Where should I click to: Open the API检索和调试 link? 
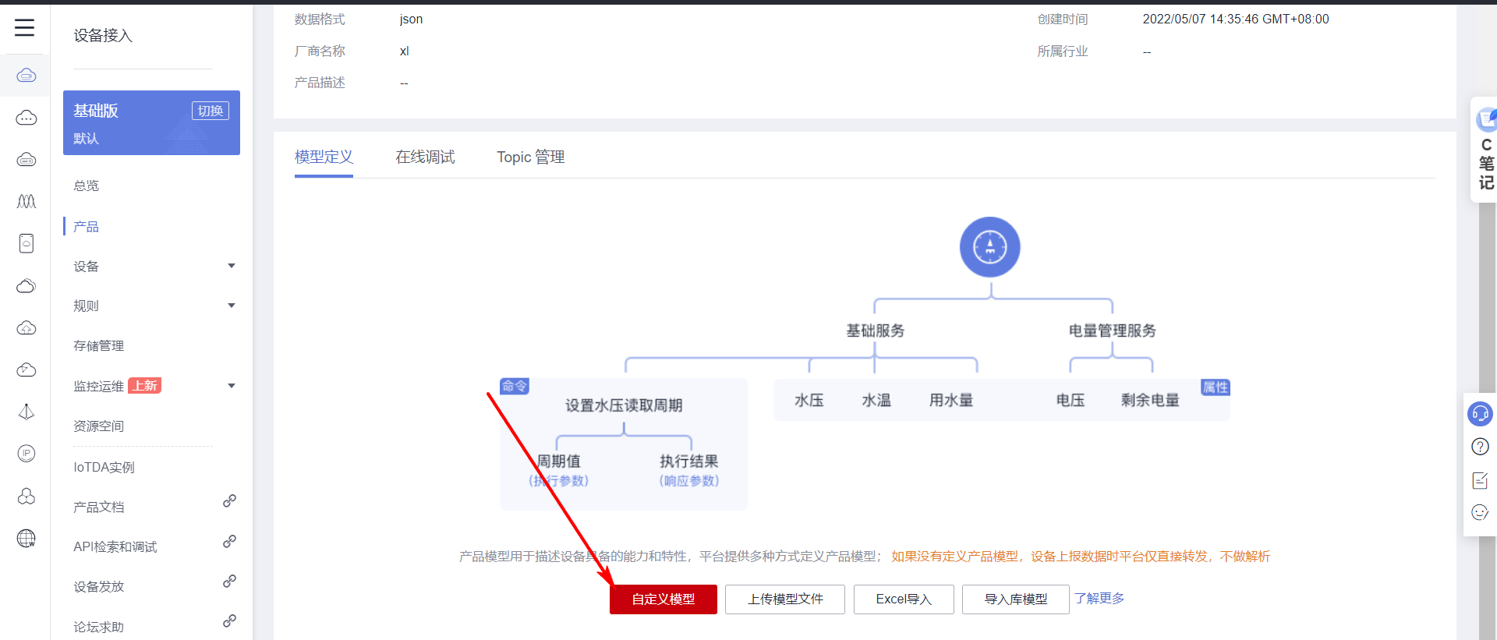(x=115, y=547)
